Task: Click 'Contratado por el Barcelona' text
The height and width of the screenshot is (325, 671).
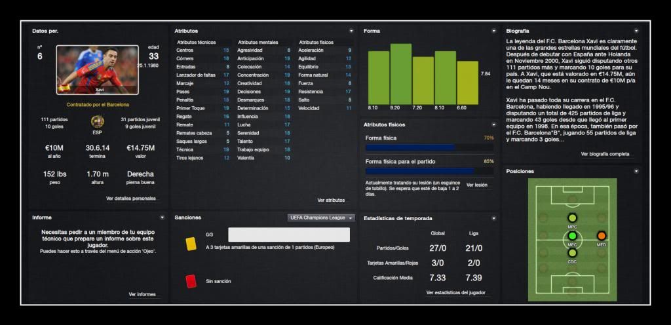Action: (98, 104)
